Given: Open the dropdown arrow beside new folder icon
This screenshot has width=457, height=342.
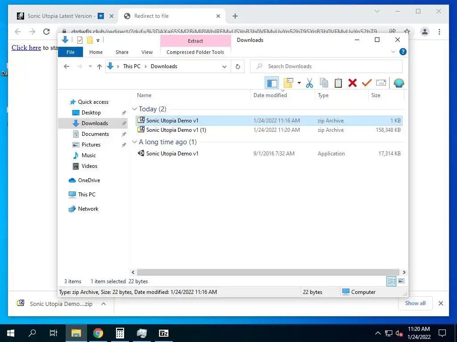Looking at the screenshot, I should (x=299, y=83).
